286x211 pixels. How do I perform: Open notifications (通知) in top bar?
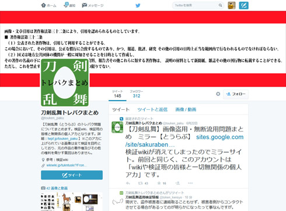point(69,5)
